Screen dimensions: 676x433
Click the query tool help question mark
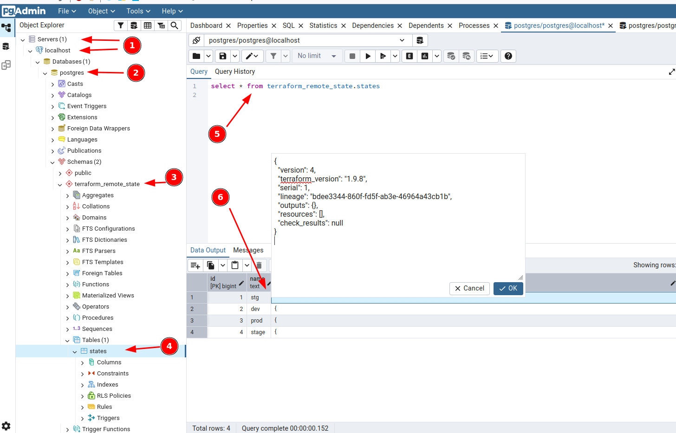click(508, 56)
